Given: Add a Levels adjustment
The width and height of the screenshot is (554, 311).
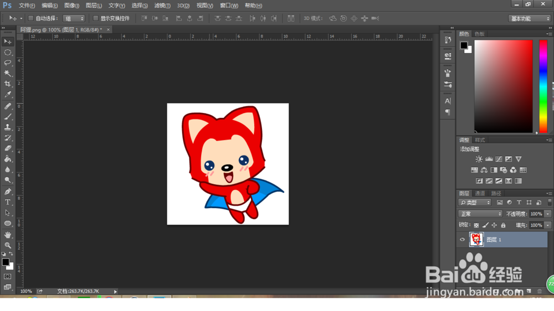Looking at the screenshot, I should tap(489, 159).
